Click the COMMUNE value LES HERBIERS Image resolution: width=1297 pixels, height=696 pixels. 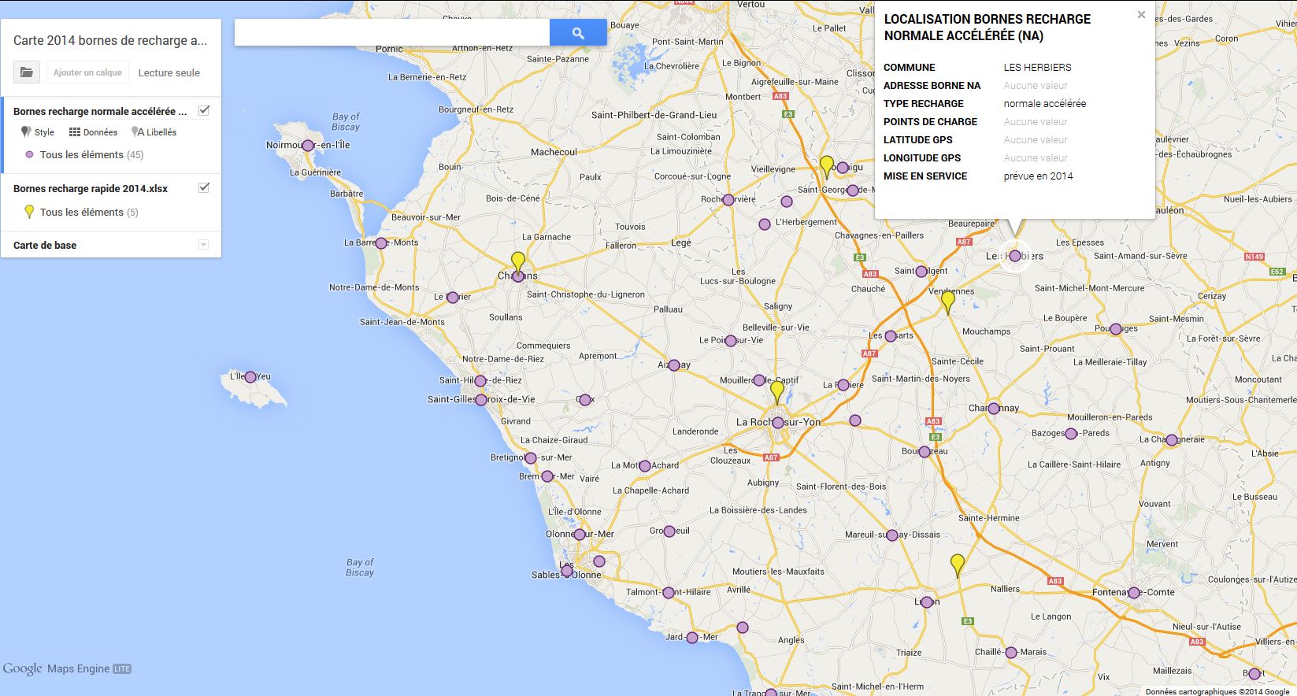pyautogui.click(x=1037, y=68)
